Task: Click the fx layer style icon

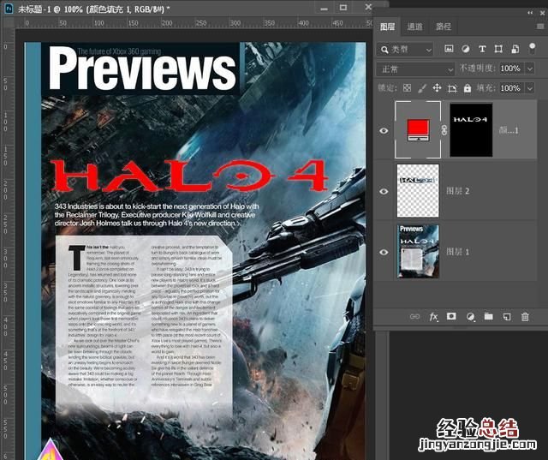Action: coord(433,316)
